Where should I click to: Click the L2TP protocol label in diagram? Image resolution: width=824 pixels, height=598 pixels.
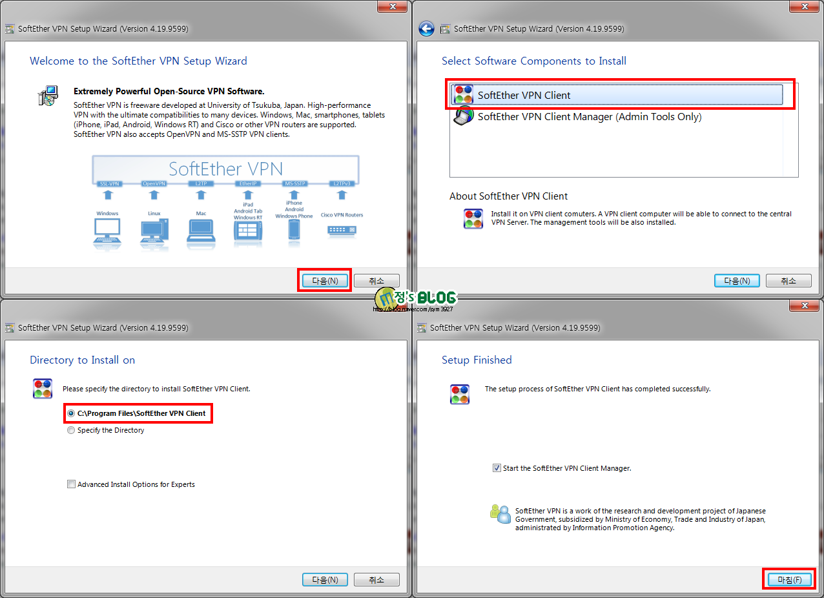click(201, 184)
